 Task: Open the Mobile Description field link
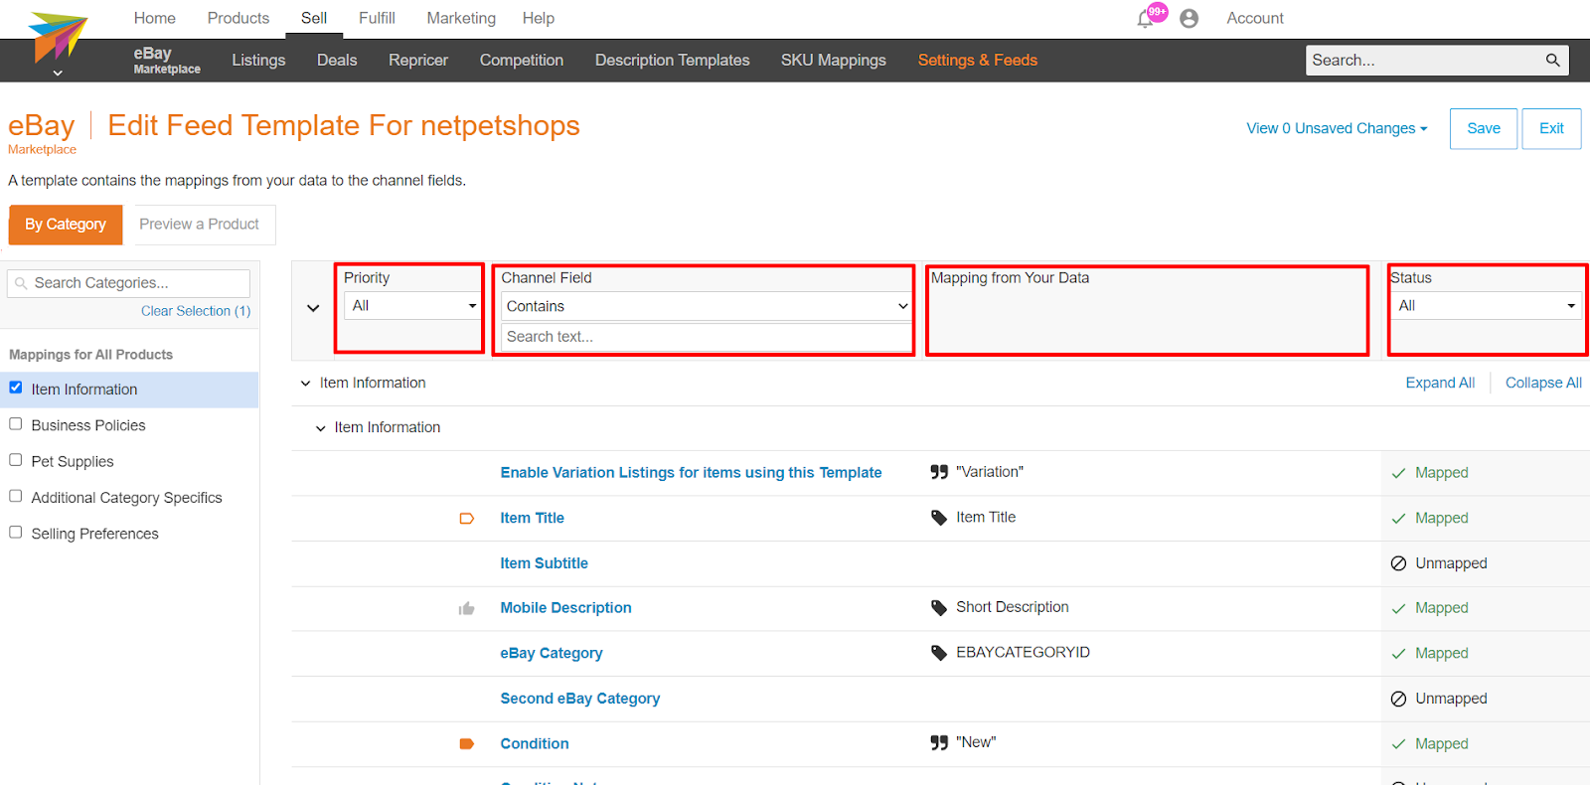click(565, 608)
